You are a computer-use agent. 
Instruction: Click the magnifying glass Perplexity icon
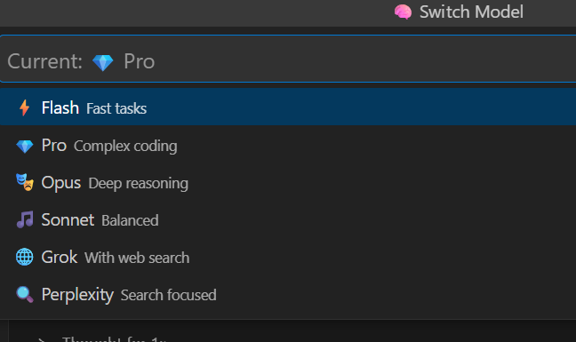(x=25, y=294)
